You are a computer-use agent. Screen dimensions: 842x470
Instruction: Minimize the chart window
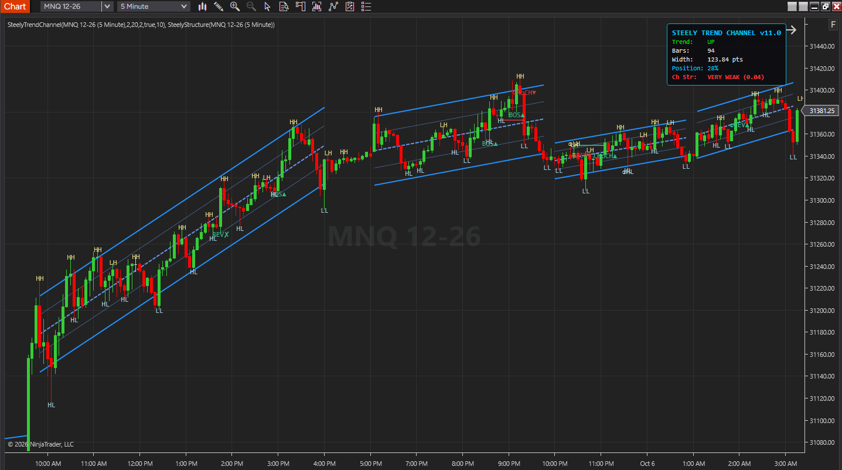pos(814,6)
